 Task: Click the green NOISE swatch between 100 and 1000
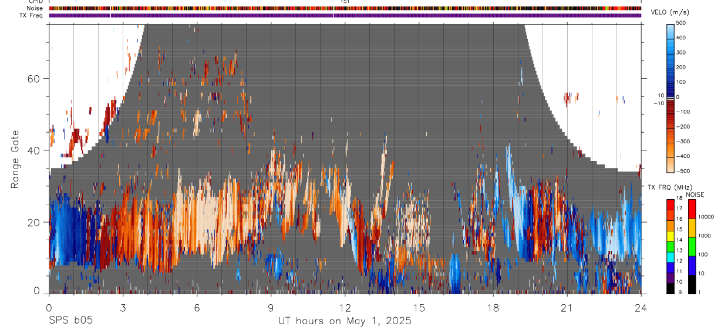coord(692,246)
